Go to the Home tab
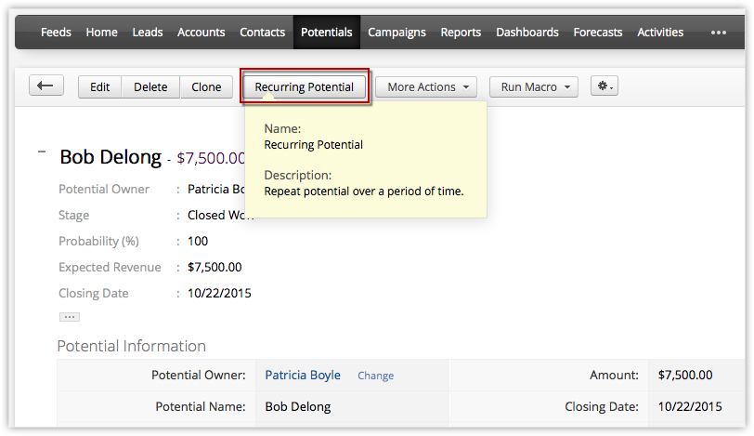The height and width of the screenshot is (436, 754). [101, 33]
